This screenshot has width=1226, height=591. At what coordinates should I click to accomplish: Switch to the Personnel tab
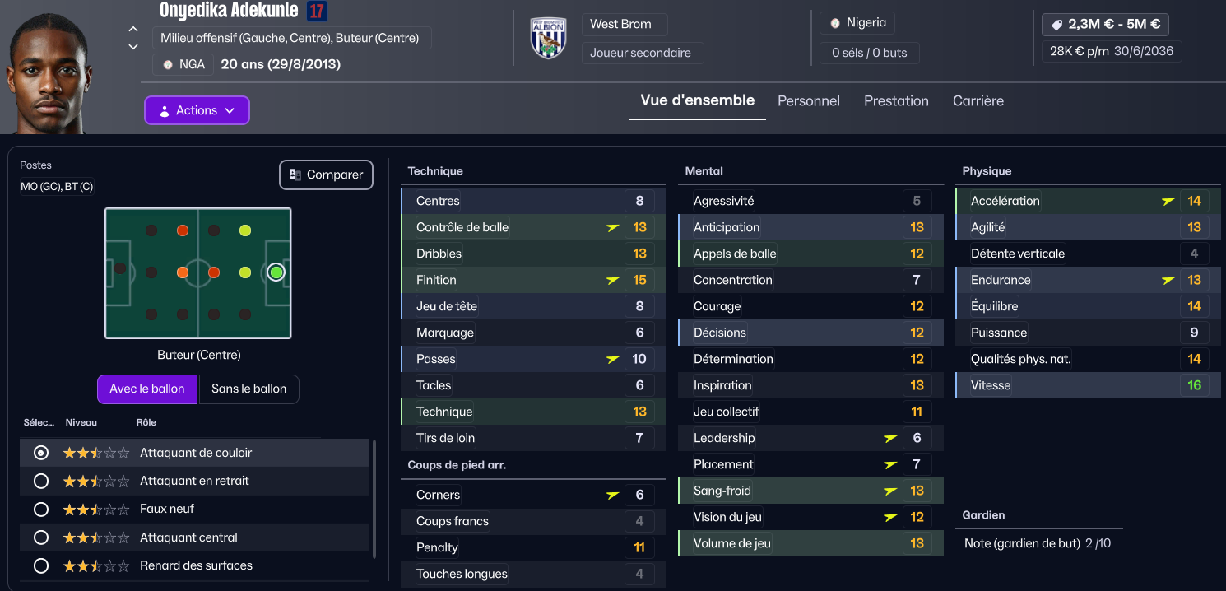(x=808, y=101)
